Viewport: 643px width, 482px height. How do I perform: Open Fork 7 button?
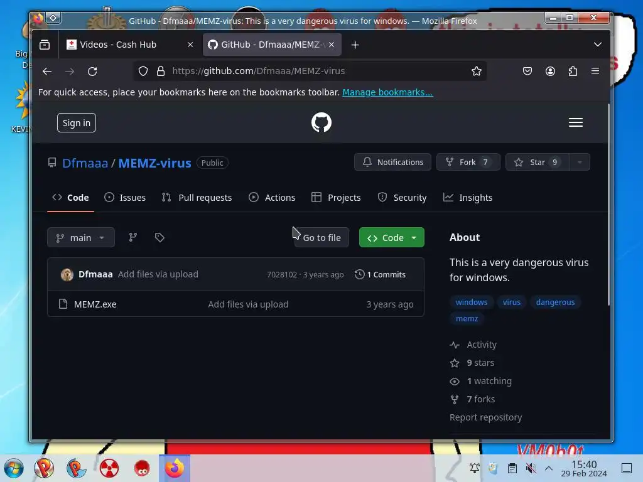[x=468, y=163]
